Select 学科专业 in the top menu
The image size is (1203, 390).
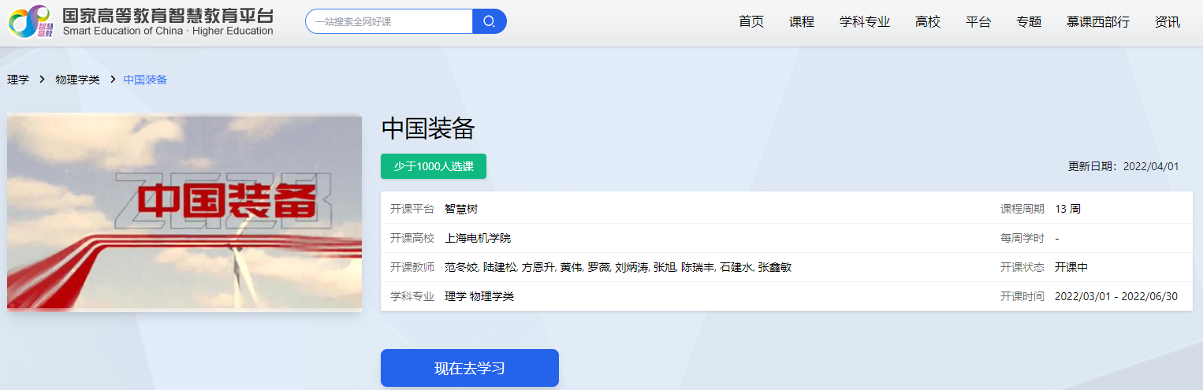point(864,22)
